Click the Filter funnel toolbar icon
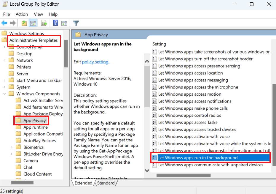Screen dimensions: 276x194 [x=76, y=23]
